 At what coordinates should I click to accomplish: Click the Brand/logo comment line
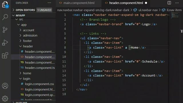point(98,20)
